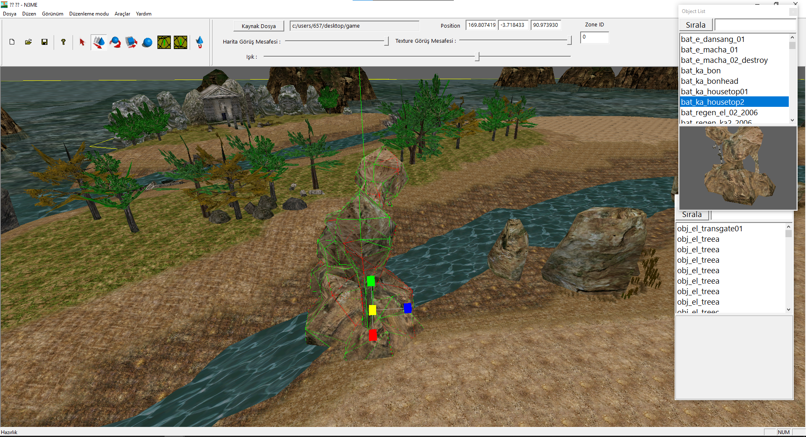
Task: Click the Zone ID input field
Action: 594,37
